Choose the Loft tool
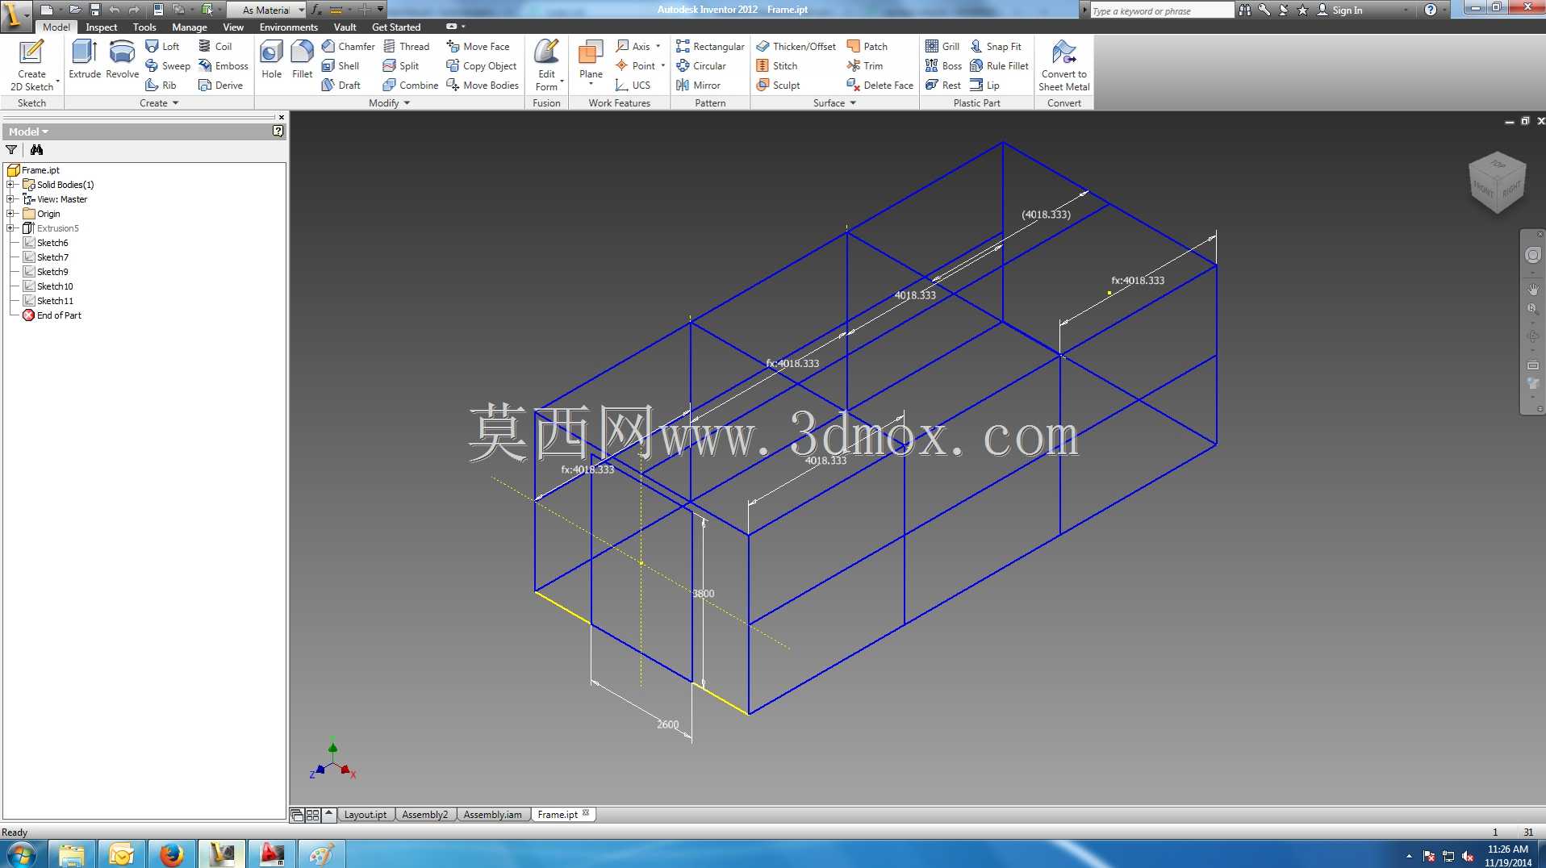This screenshot has width=1546, height=868. 162,47
